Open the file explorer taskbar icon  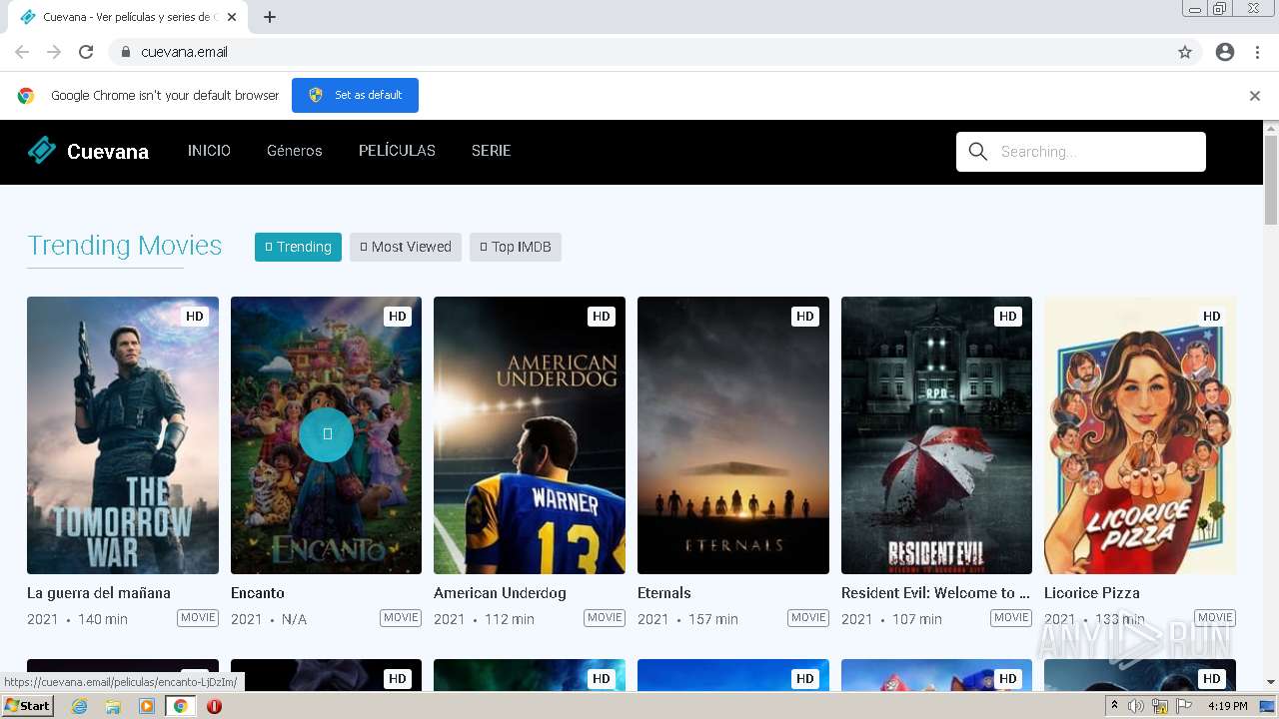(113, 706)
